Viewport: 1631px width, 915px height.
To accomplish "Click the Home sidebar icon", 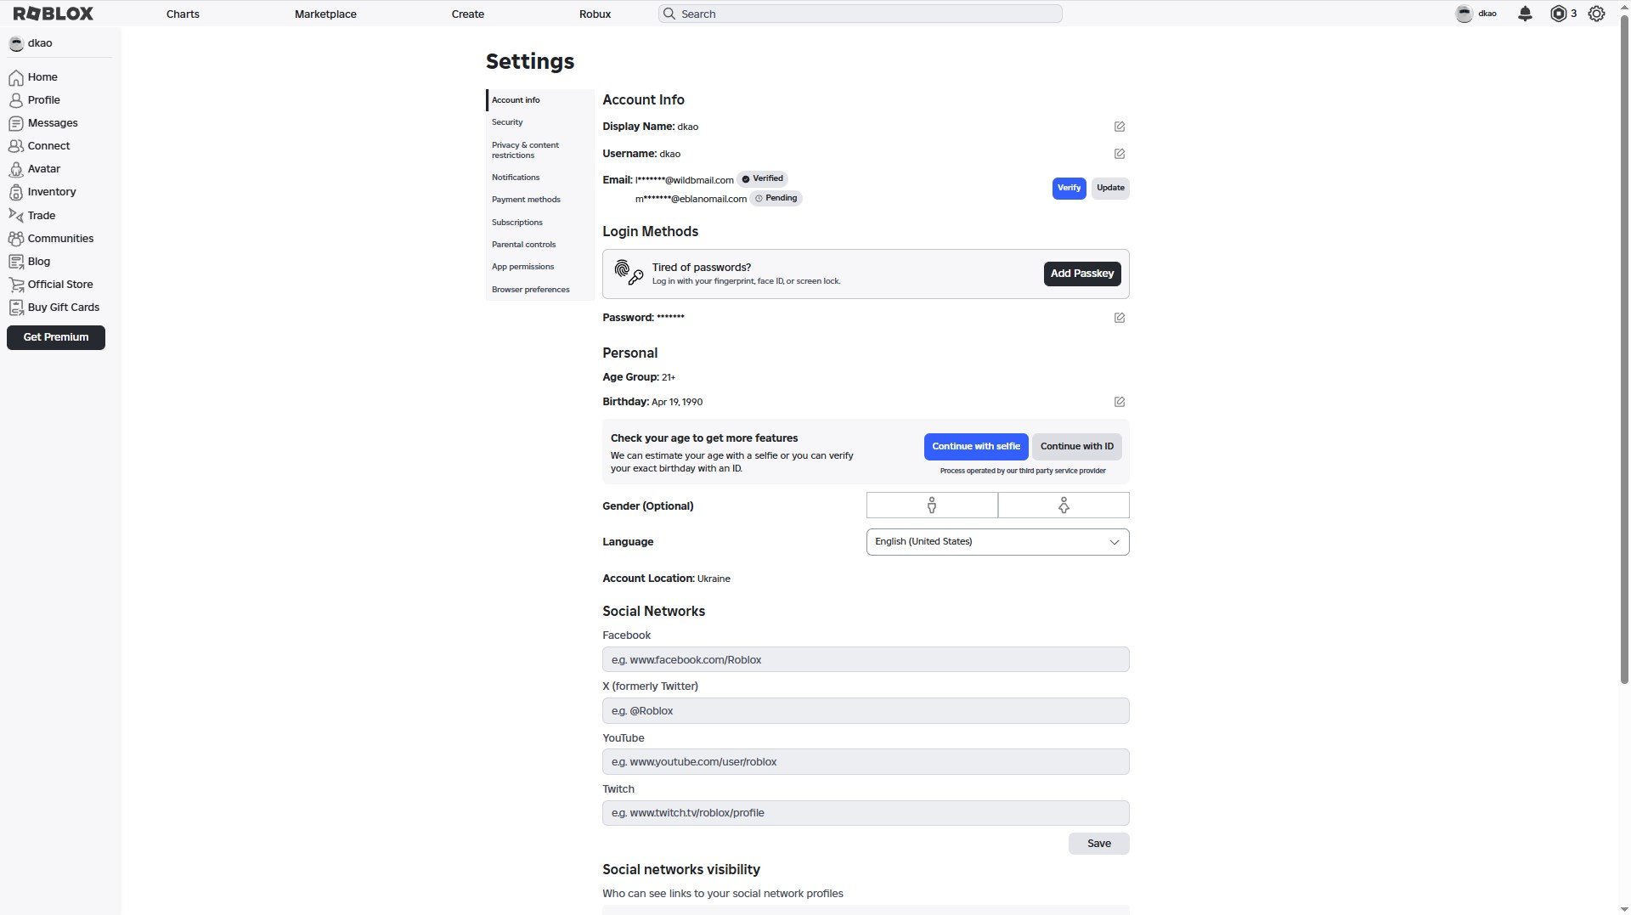I will point(16,77).
